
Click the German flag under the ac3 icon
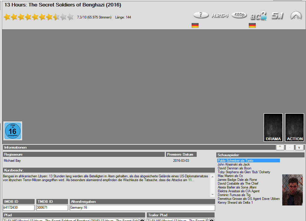[x=252, y=25]
